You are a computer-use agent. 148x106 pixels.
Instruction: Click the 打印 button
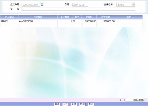point(82,104)
